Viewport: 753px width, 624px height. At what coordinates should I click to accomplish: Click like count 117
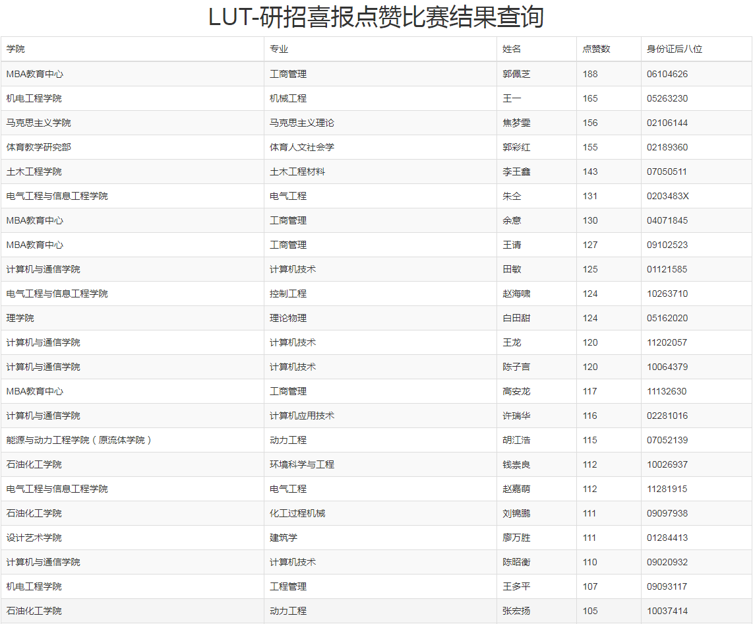(x=589, y=392)
